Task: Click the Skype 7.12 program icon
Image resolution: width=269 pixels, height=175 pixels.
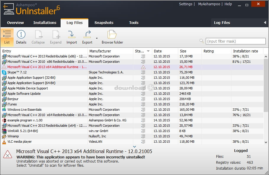Action: [x=4, y=72]
